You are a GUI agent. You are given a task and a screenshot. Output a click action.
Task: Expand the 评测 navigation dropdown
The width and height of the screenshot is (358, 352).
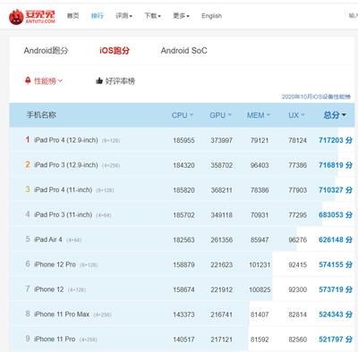[x=124, y=16]
